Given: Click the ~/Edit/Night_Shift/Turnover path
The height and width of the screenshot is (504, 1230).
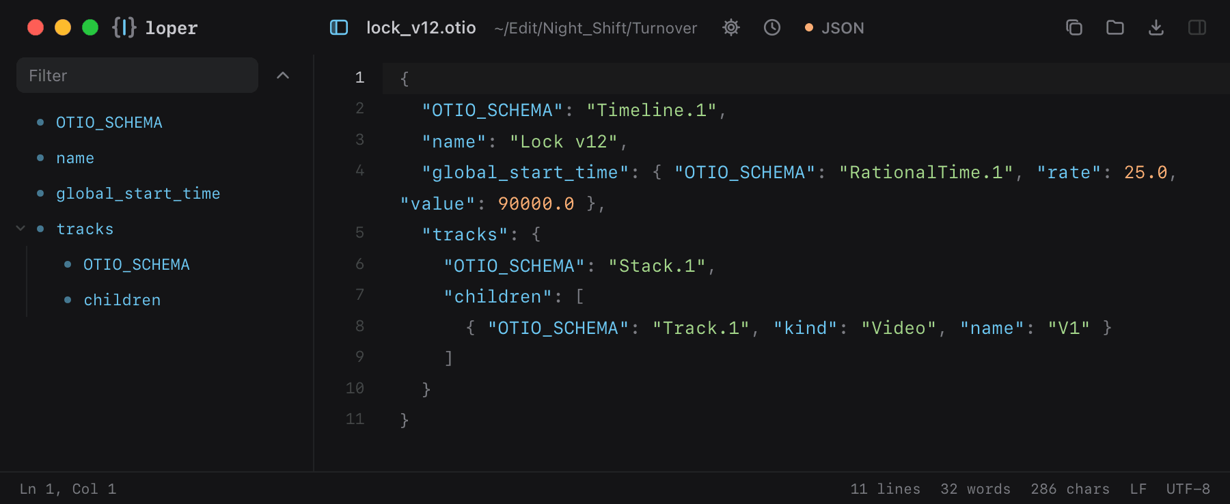Looking at the screenshot, I should [x=596, y=28].
